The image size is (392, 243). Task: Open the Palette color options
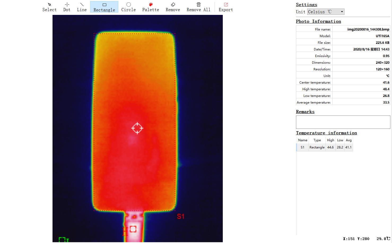point(151,7)
